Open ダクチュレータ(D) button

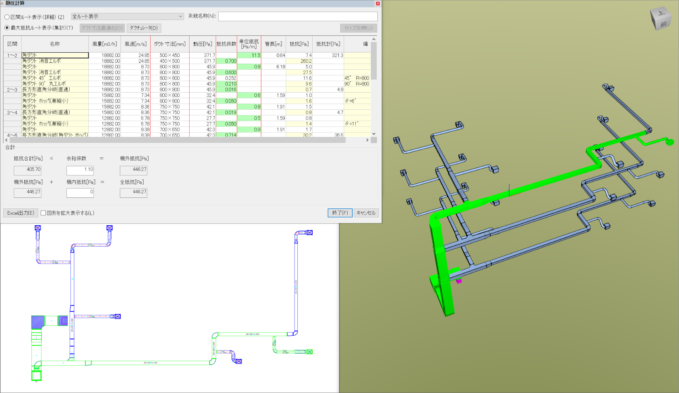144,28
